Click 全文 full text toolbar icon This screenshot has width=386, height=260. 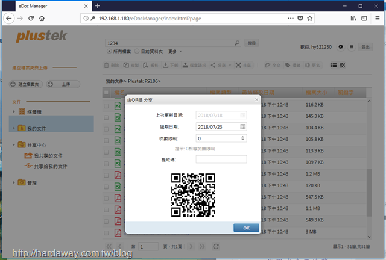click(x=273, y=65)
